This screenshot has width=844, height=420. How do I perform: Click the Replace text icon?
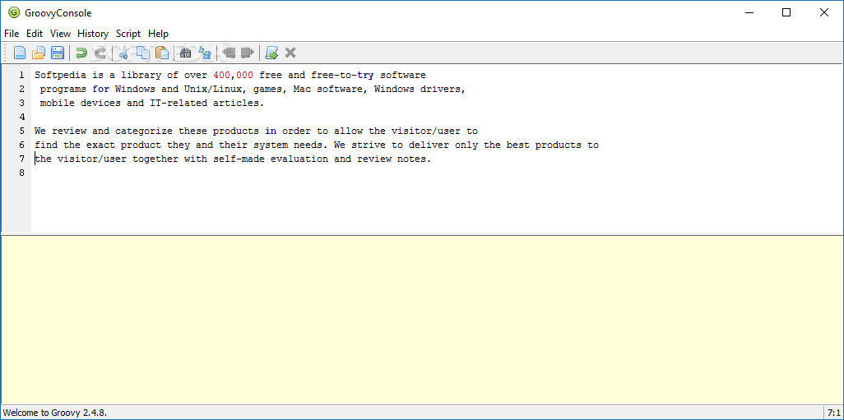[x=205, y=53]
